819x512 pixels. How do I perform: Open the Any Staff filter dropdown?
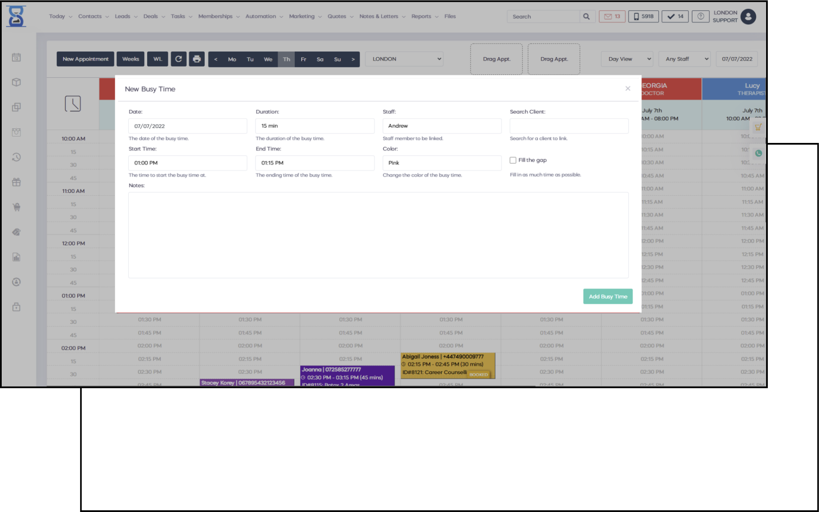pos(684,59)
